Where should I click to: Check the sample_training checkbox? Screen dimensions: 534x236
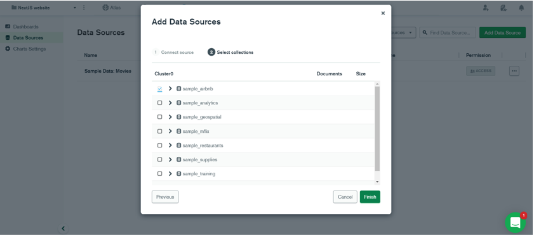(160, 173)
